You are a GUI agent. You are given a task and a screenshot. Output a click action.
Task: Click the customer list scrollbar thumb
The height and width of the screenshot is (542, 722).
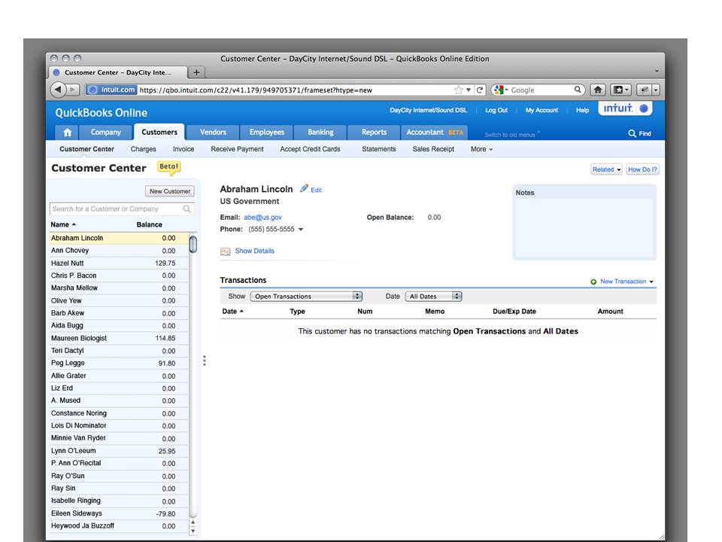[x=193, y=244]
